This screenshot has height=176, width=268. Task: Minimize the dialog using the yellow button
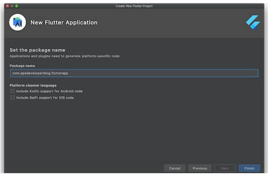tap(12, 6)
